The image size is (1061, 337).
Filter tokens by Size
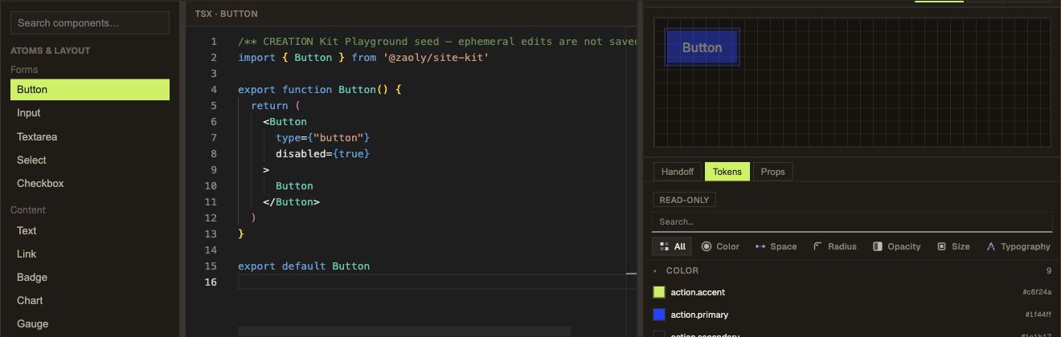pyautogui.click(x=953, y=246)
